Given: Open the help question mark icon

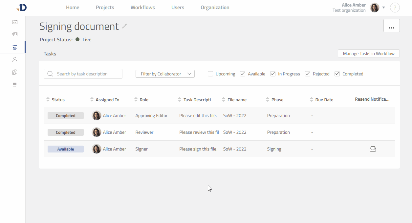Looking at the screenshot, I should [x=395, y=7].
